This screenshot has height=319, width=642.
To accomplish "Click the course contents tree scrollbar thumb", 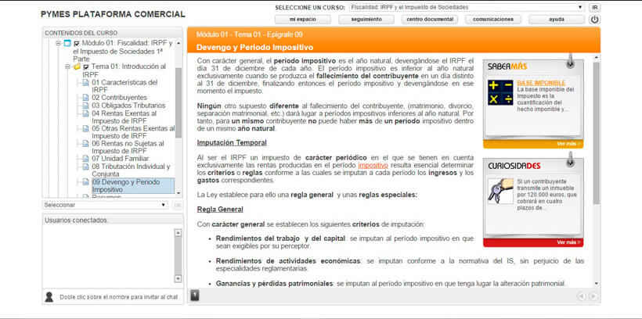I will point(179,102).
